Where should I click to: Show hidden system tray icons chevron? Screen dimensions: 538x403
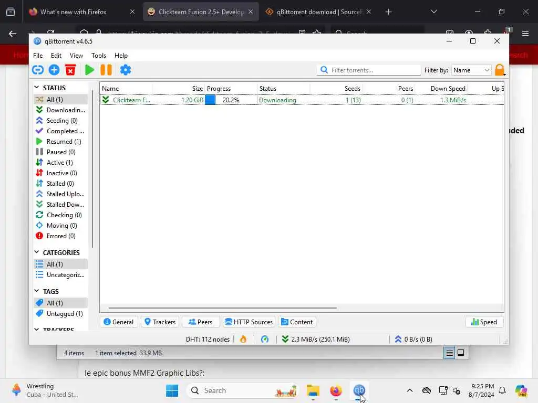pyautogui.click(x=409, y=390)
